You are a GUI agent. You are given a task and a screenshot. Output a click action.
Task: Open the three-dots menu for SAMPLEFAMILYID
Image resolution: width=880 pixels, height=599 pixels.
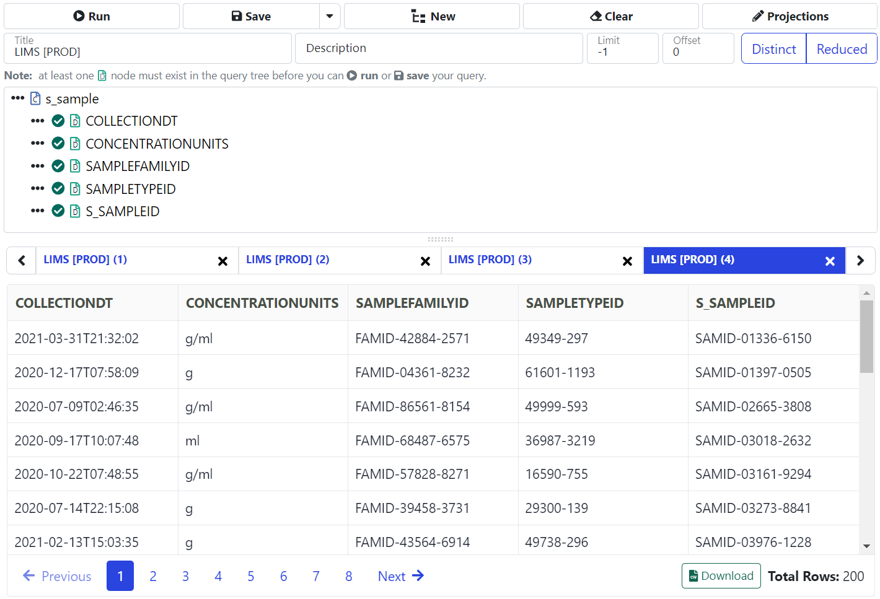(38, 166)
